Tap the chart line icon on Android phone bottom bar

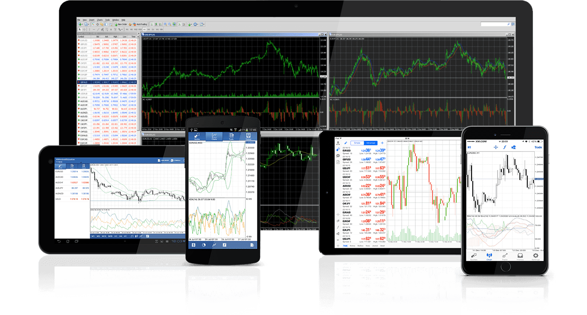tap(214, 245)
